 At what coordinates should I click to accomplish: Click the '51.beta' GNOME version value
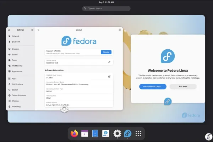point(49,78)
